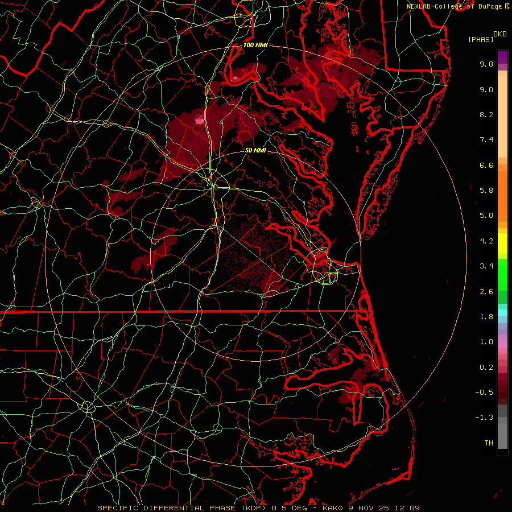
Task: Pick the 6.6 legend value
Action: pos(486,165)
